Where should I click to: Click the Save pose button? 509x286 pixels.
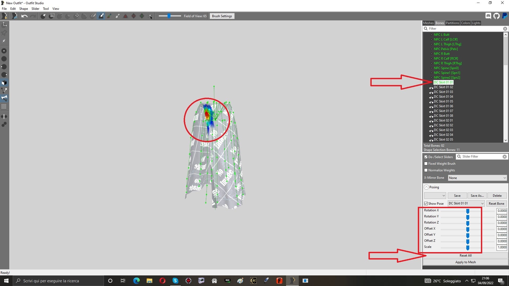coord(457,196)
